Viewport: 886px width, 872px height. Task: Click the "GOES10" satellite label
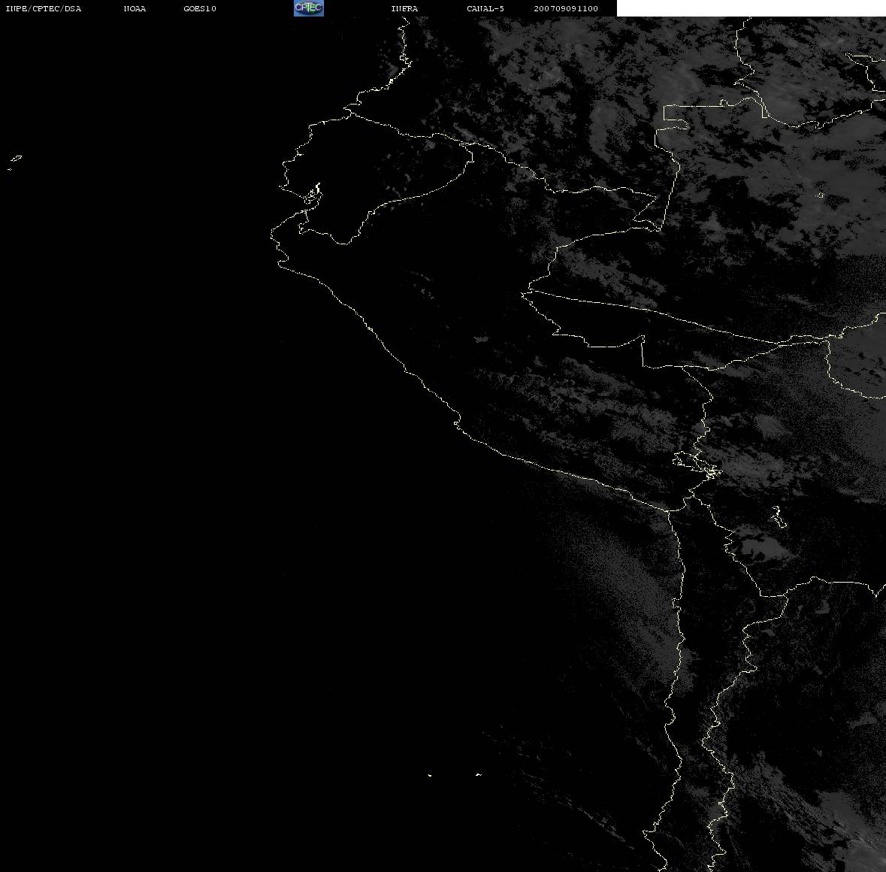click(200, 8)
